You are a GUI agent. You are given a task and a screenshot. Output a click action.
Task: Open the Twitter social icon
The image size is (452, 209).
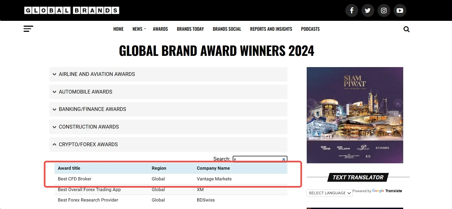[368, 10]
